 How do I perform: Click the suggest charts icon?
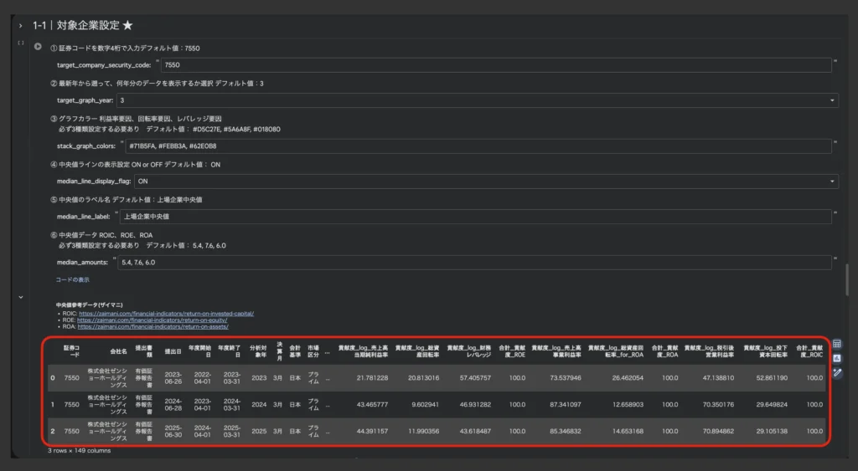click(837, 358)
